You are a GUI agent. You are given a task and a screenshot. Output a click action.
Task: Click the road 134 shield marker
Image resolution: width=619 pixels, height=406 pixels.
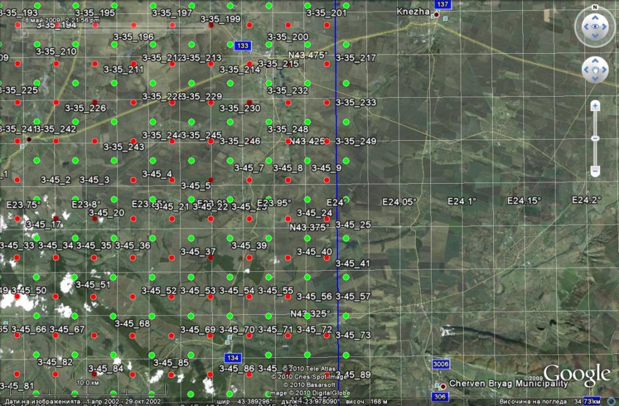[x=233, y=358]
